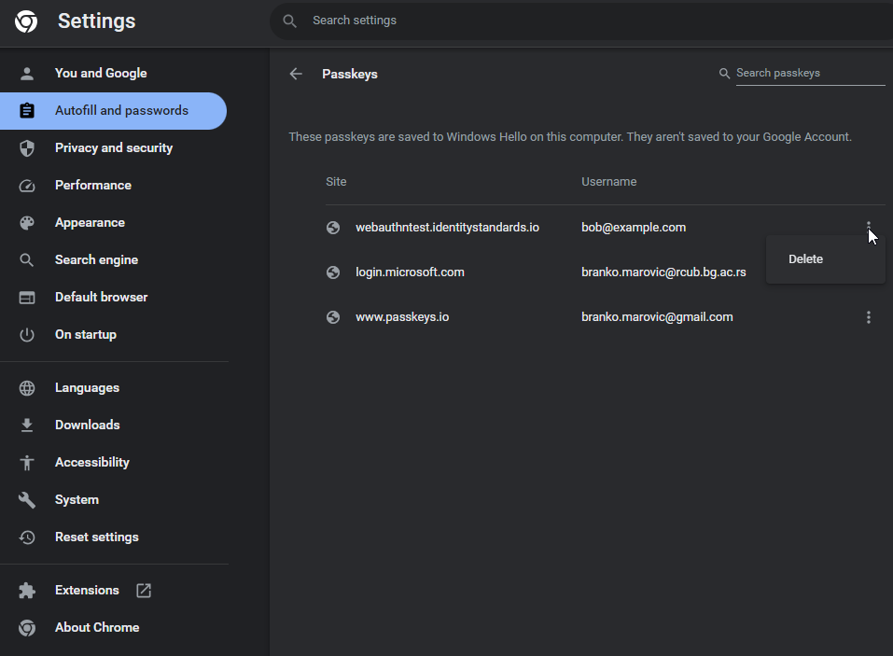The height and width of the screenshot is (656, 893).
Task: Click the back arrow beside Passkeys
Action: point(296,74)
